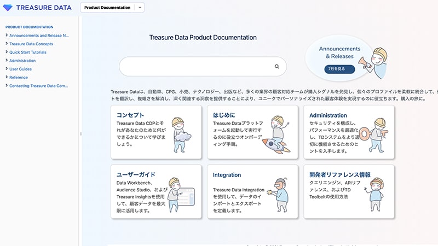Open Contacting Treasure Data Com... sidebar link
This screenshot has width=438, height=246.
(38, 86)
